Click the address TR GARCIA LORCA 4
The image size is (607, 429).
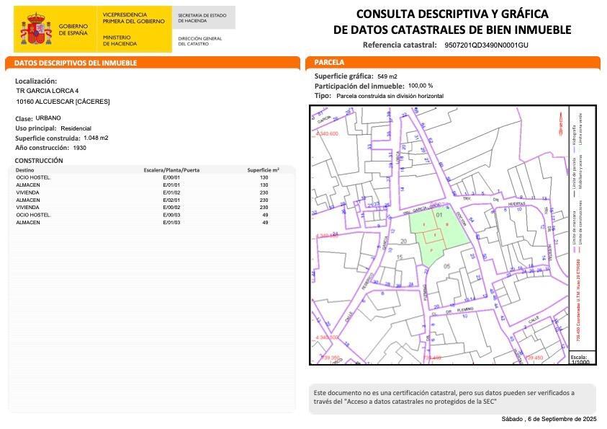48,92
